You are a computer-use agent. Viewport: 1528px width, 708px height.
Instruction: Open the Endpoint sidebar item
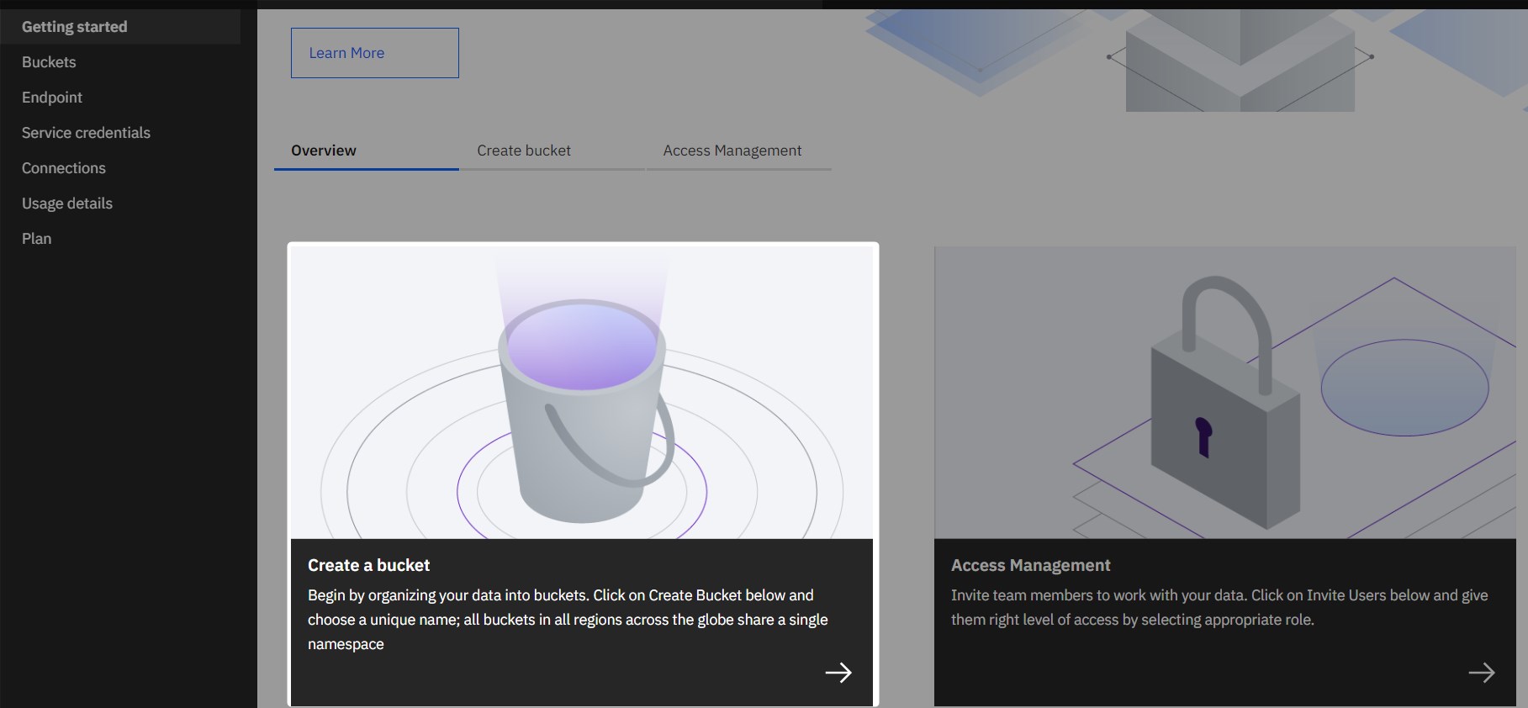click(x=52, y=98)
